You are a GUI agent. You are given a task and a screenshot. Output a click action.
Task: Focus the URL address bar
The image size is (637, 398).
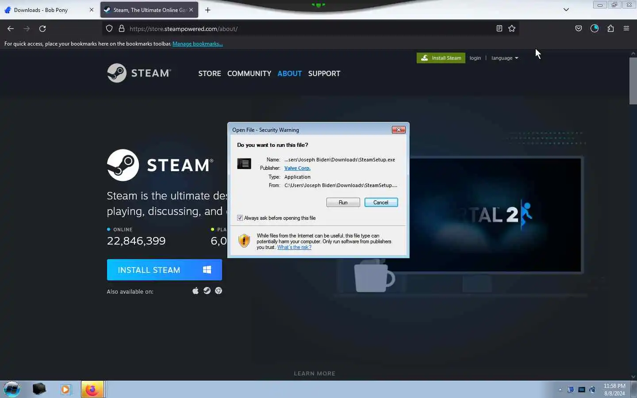tap(310, 29)
